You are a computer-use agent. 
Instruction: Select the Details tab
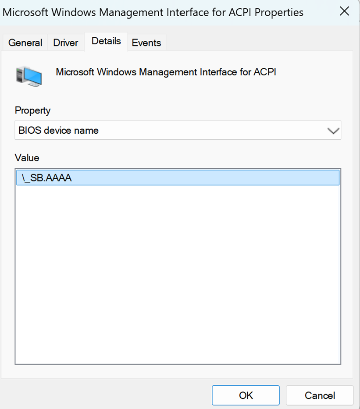coord(106,41)
